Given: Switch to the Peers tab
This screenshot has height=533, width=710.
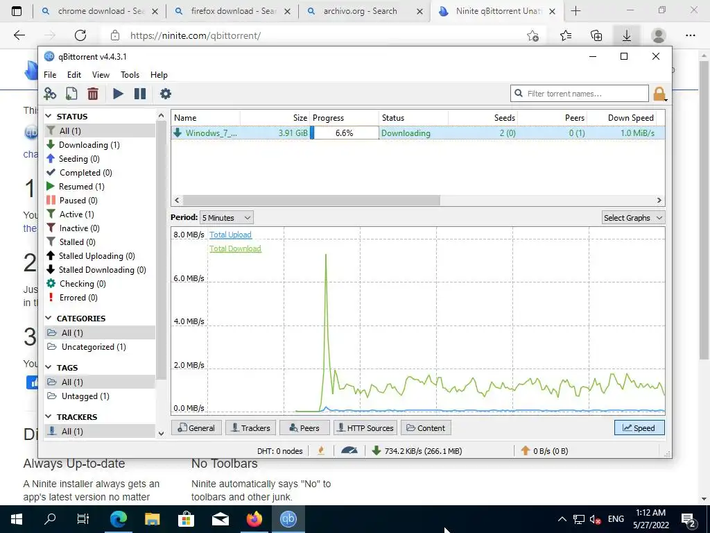Looking at the screenshot, I should click(304, 428).
